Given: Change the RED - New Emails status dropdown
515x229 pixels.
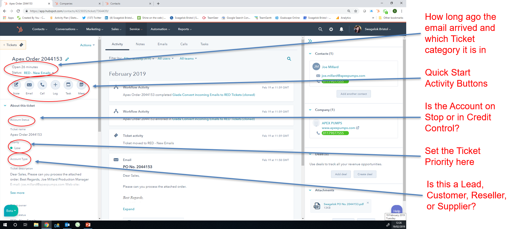Looking at the screenshot, I should 39,73.
